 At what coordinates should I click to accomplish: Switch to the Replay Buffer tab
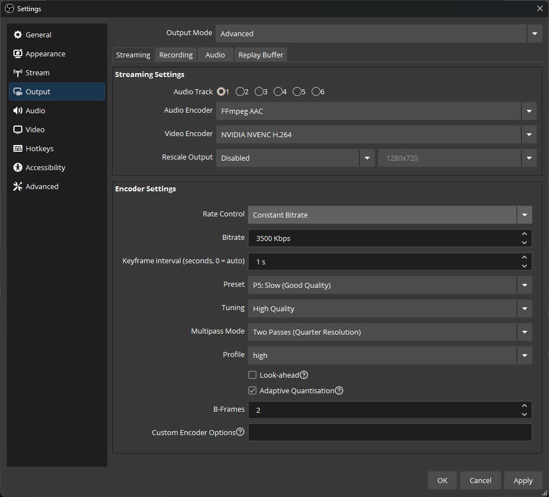tap(260, 55)
